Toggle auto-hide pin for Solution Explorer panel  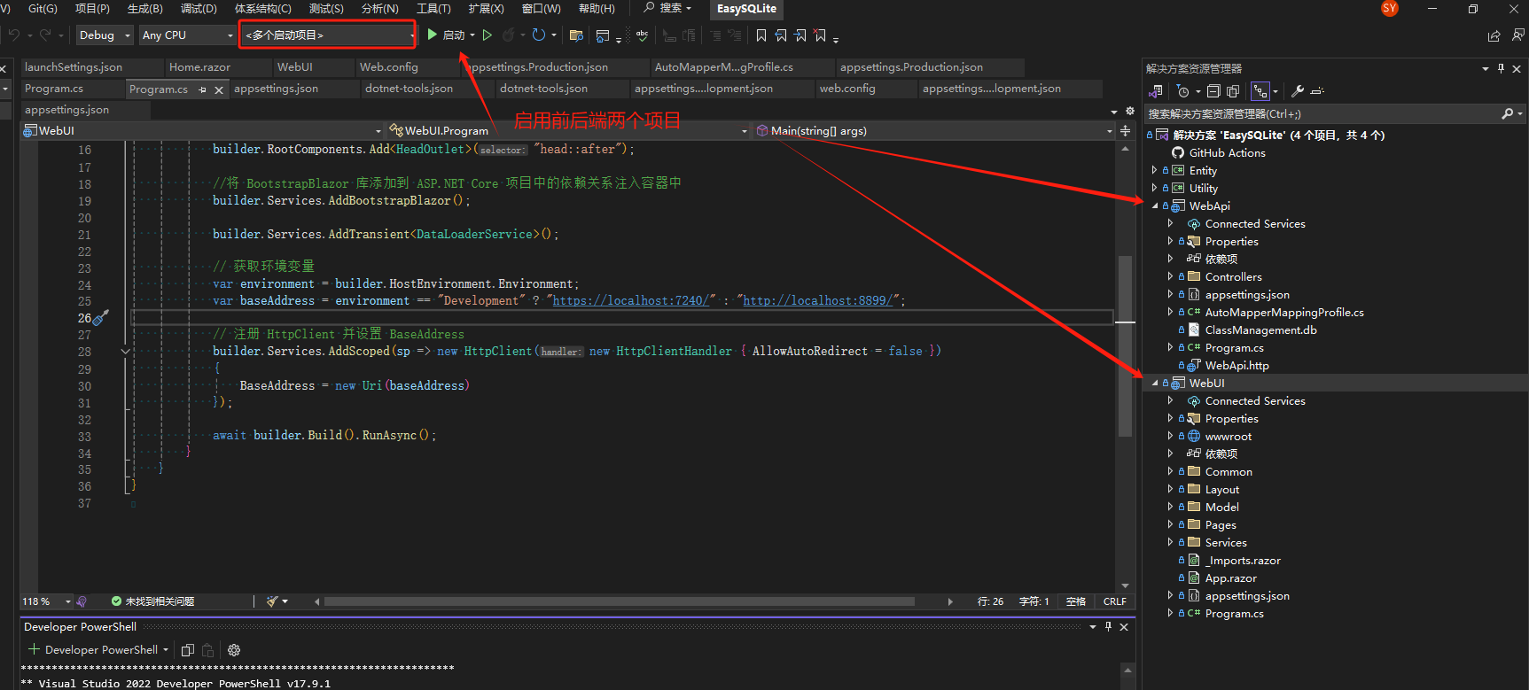click(1501, 68)
